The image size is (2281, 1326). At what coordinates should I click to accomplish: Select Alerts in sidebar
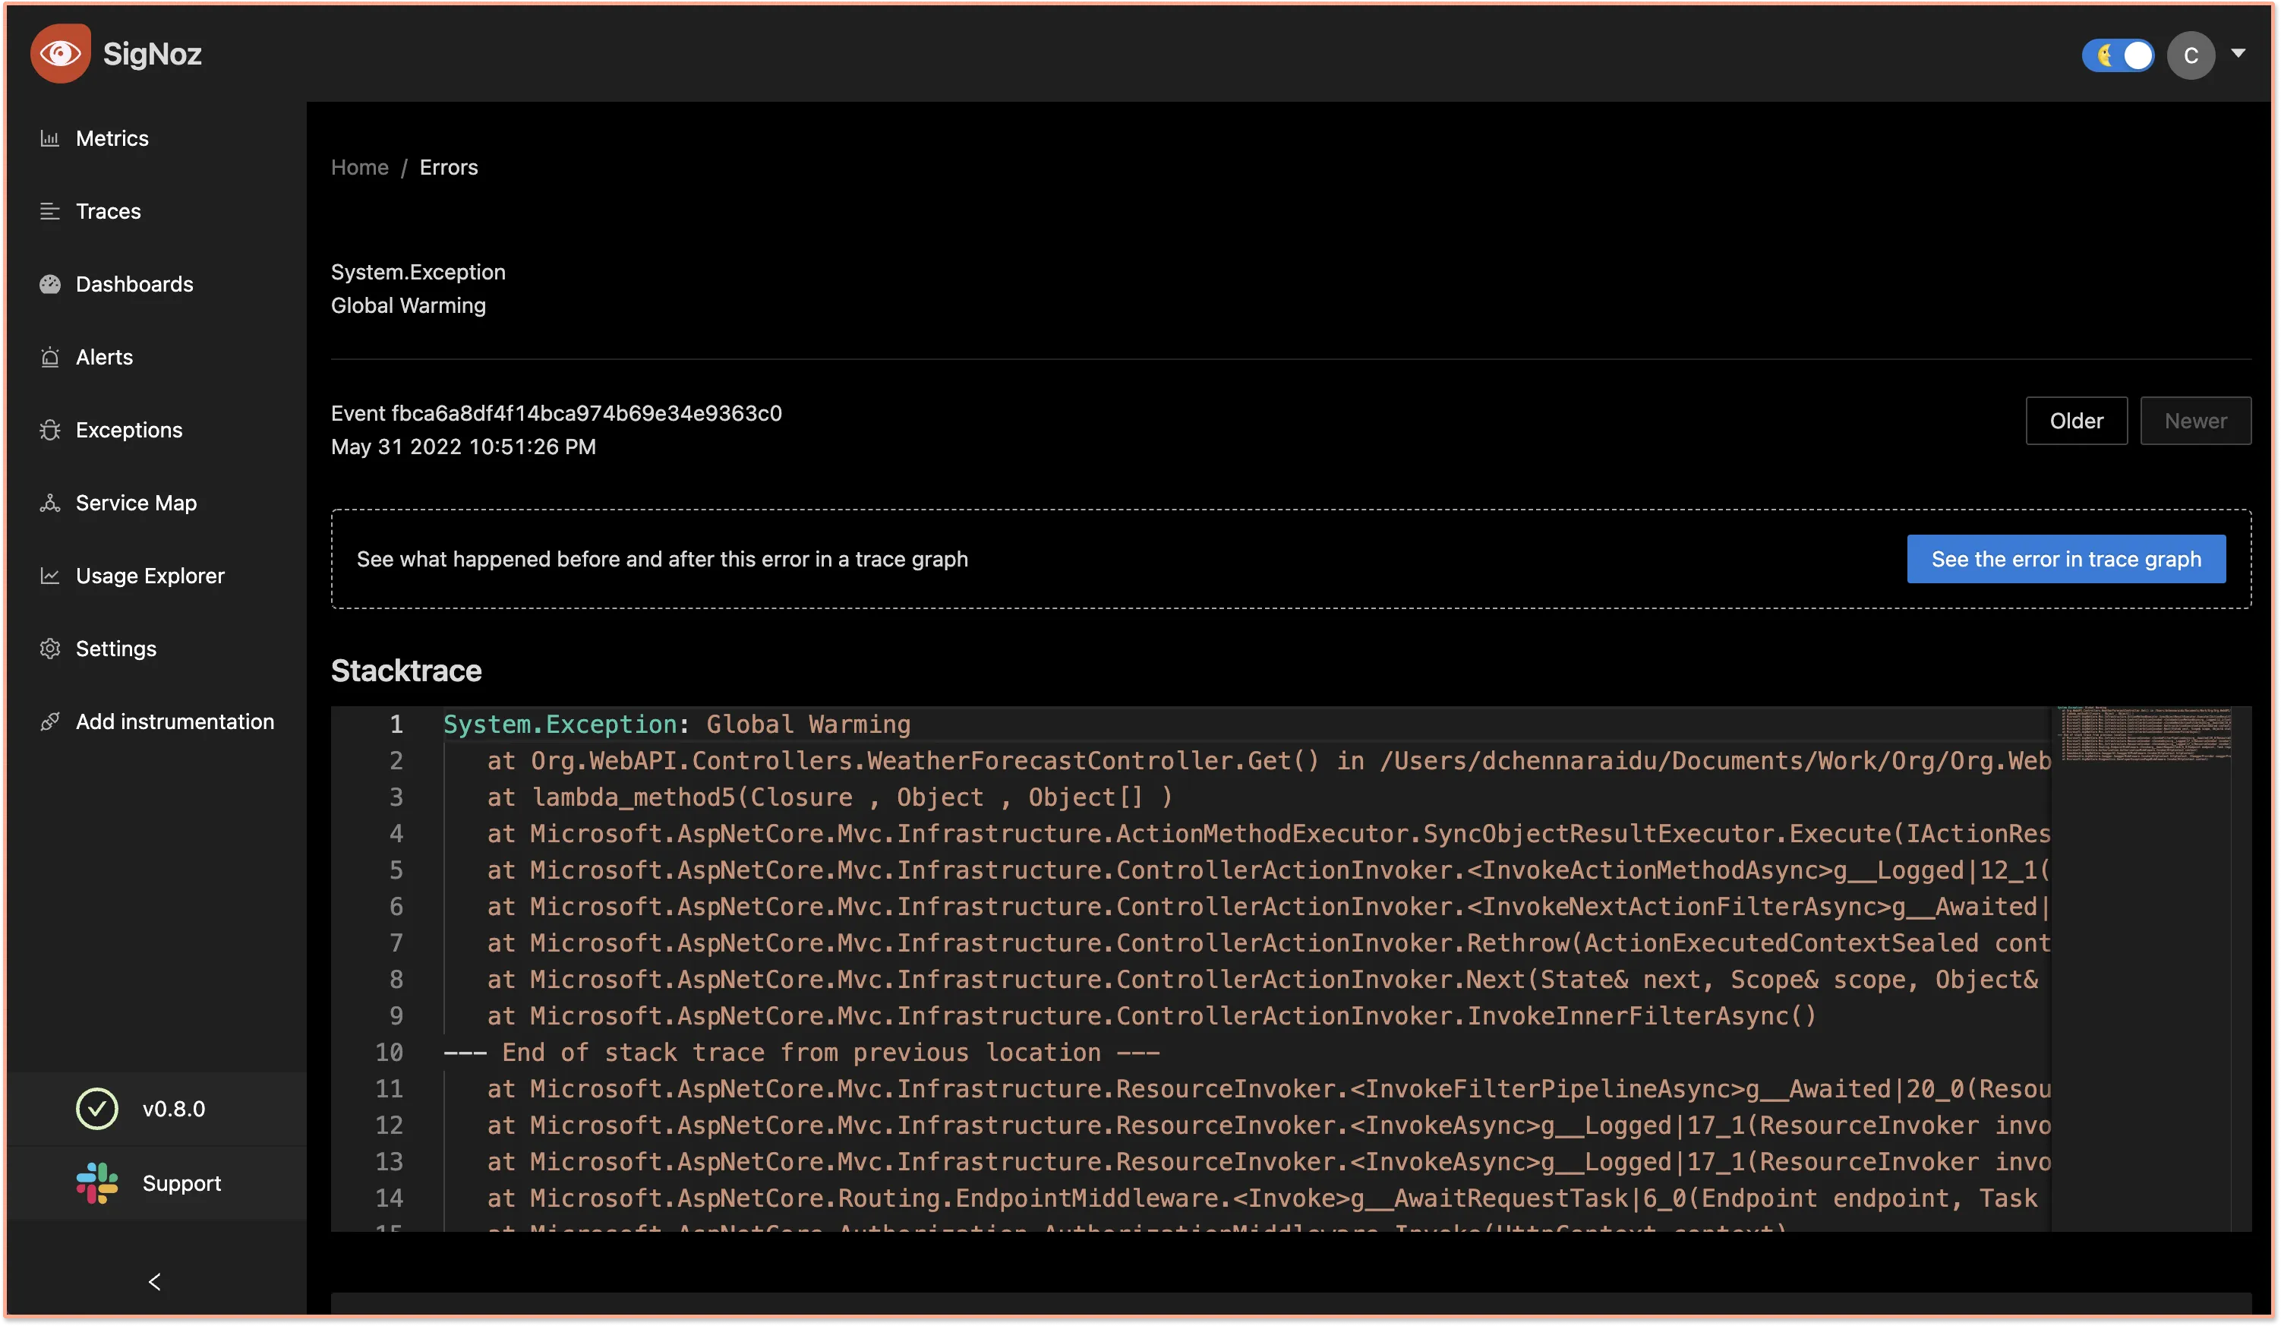pyautogui.click(x=104, y=357)
